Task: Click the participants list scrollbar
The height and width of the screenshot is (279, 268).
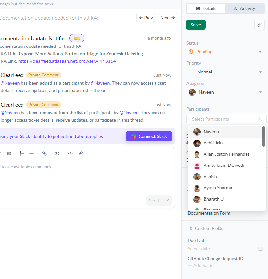Action: 264,137
